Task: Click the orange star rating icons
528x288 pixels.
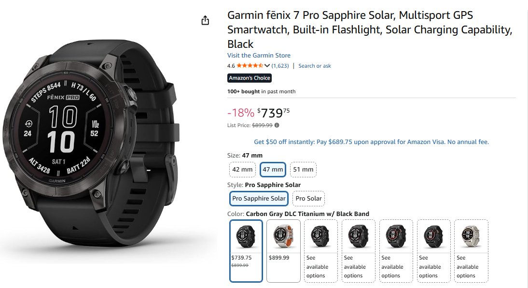Action: point(250,66)
